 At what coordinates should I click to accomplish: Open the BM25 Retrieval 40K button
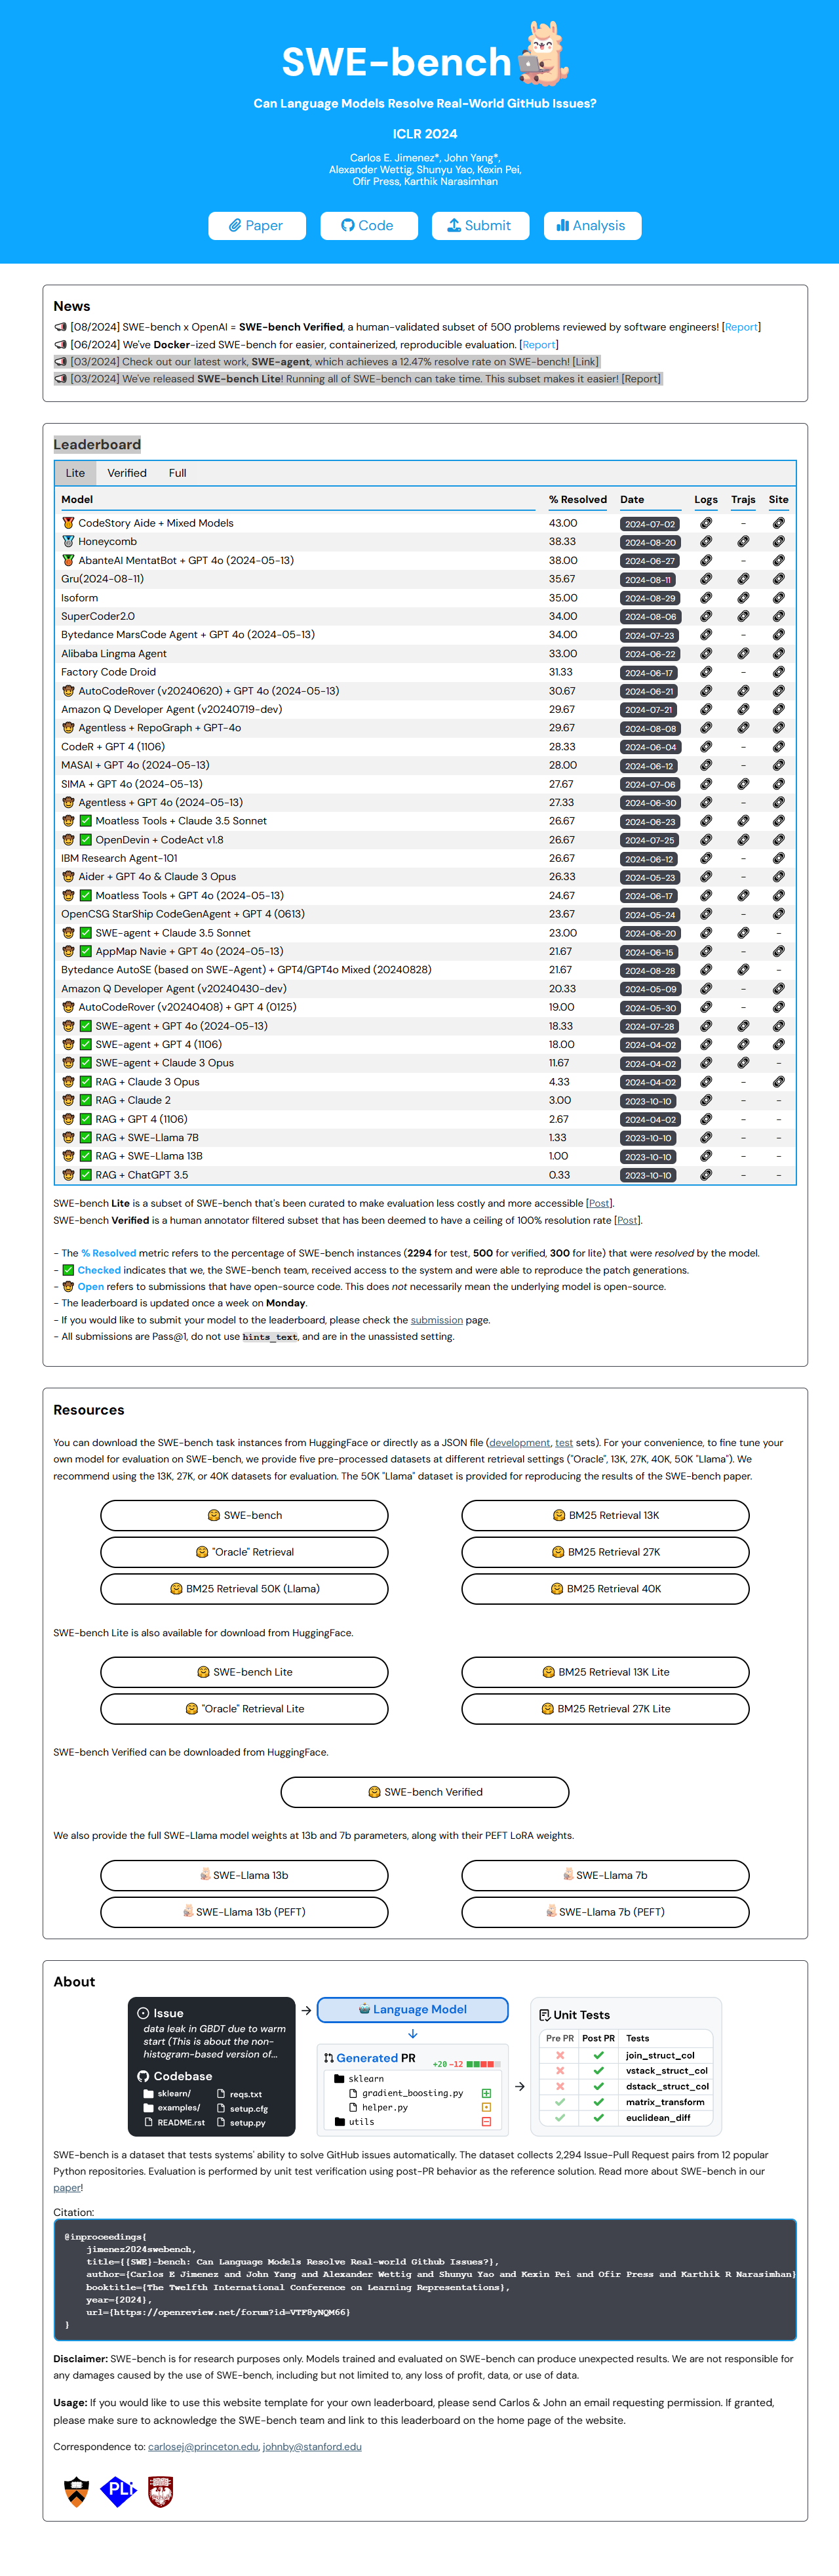click(605, 1589)
